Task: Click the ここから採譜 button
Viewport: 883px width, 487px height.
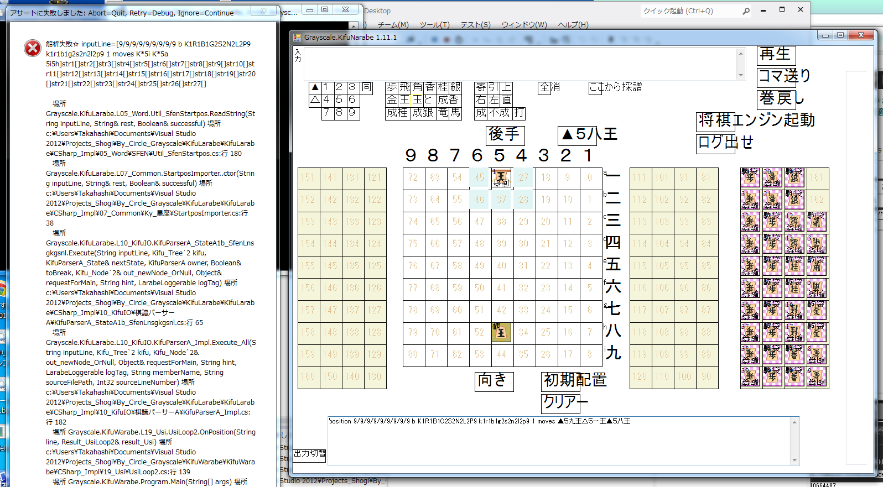Action: (595, 87)
